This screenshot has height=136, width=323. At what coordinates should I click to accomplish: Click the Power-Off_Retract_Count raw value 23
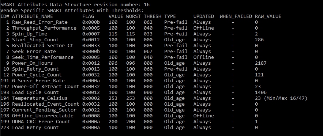[x=258, y=87]
